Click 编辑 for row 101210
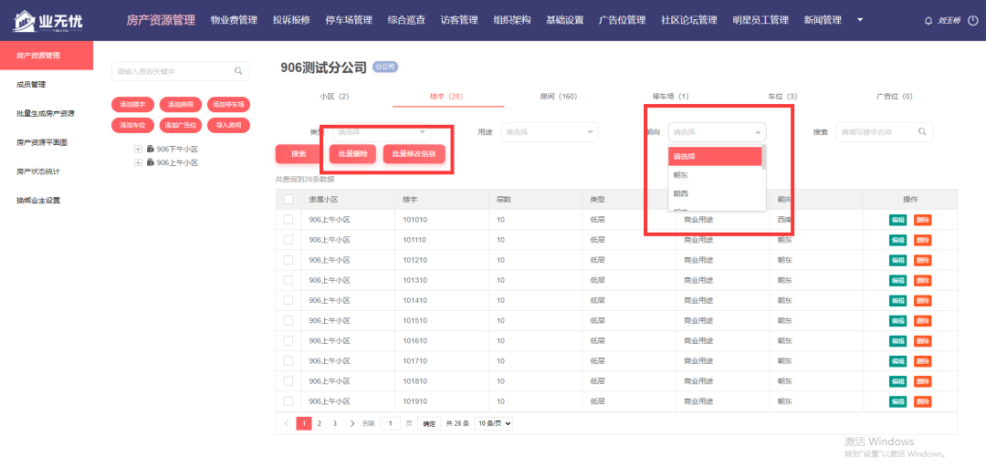This screenshot has height=467, width=986. pos(898,260)
